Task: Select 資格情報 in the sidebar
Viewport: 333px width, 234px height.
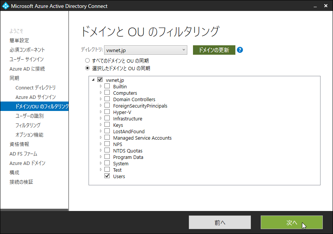Action: (19, 144)
